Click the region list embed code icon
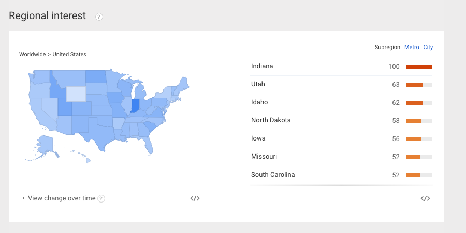Screen dimensions: 466x233 (x=425, y=198)
